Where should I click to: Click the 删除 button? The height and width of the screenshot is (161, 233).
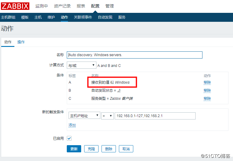point(109,149)
